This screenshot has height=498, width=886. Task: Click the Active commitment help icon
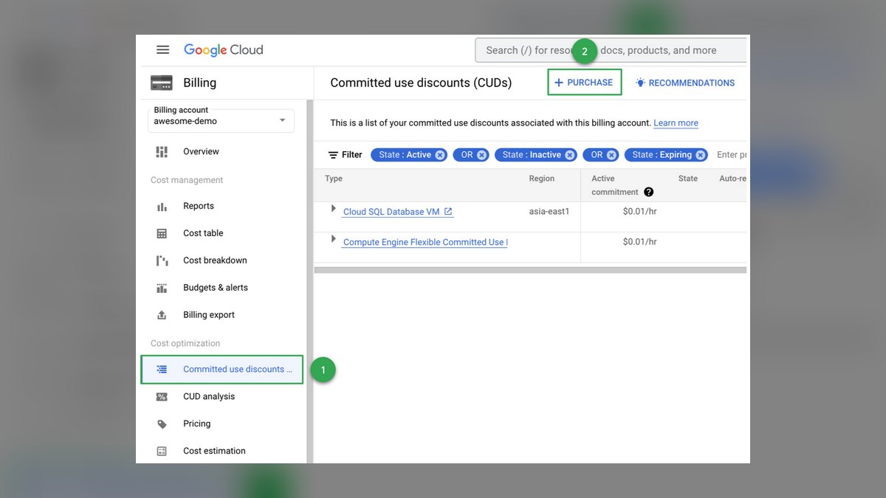tap(648, 193)
